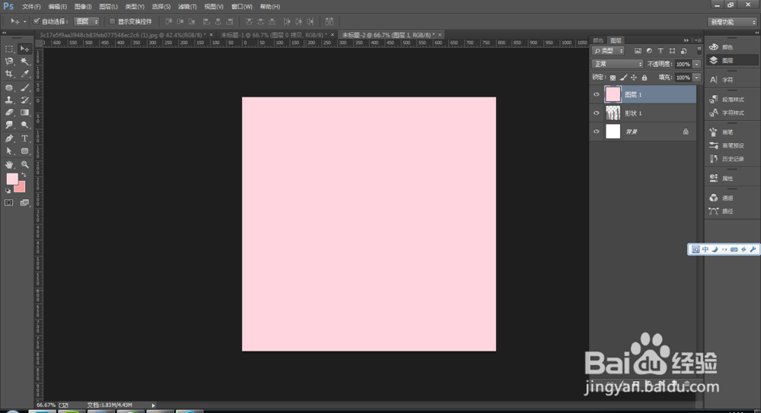Select the Magic Wand tool
The width and height of the screenshot is (761, 413).
(x=24, y=61)
